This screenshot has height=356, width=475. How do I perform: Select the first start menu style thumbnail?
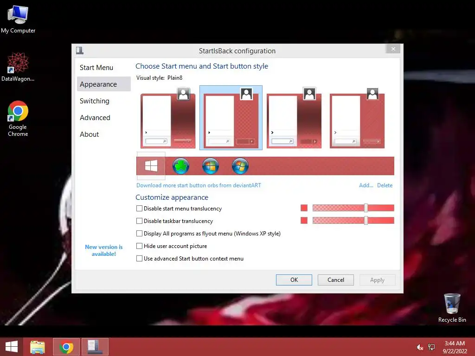pyautogui.click(x=168, y=118)
